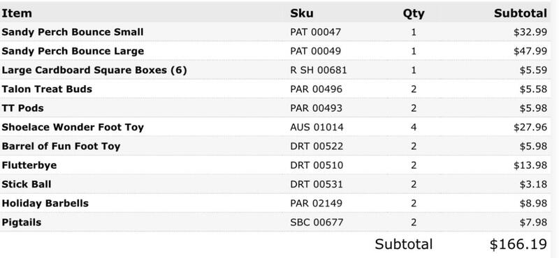Click the Sku column header
This screenshot has height=258, width=559.
pyautogui.click(x=302, y=13)
